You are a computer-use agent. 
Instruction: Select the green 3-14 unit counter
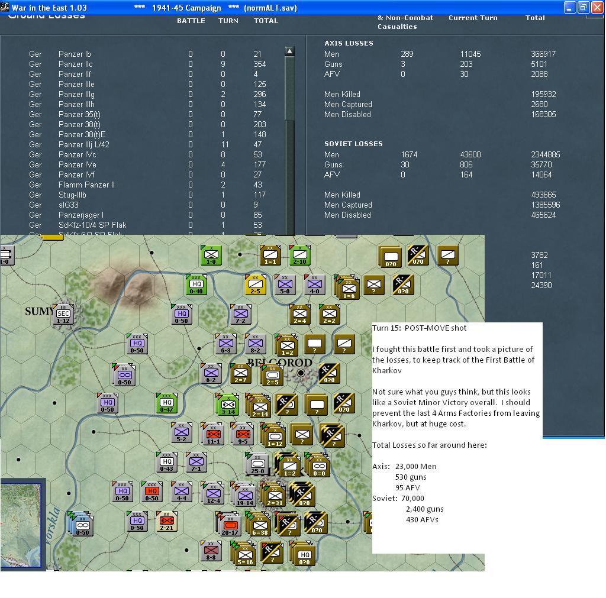[227, 405]
